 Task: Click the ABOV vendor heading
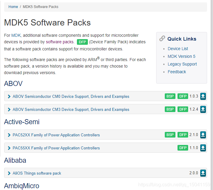13,83
